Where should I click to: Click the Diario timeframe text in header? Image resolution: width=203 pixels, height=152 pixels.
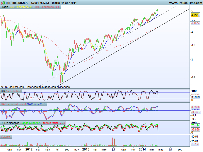(x=56, y=3)
